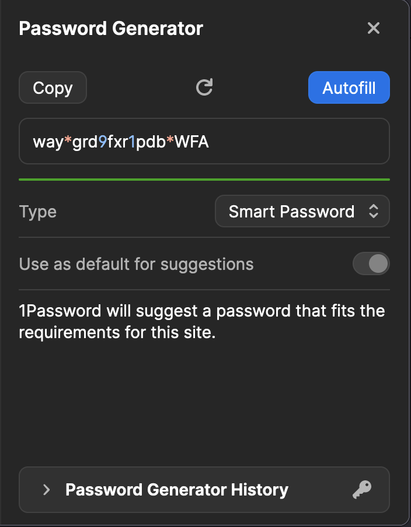The image size is (411, 527).
Task: Click the 1Password suggestion description text
Action: (x=201, y=322)
